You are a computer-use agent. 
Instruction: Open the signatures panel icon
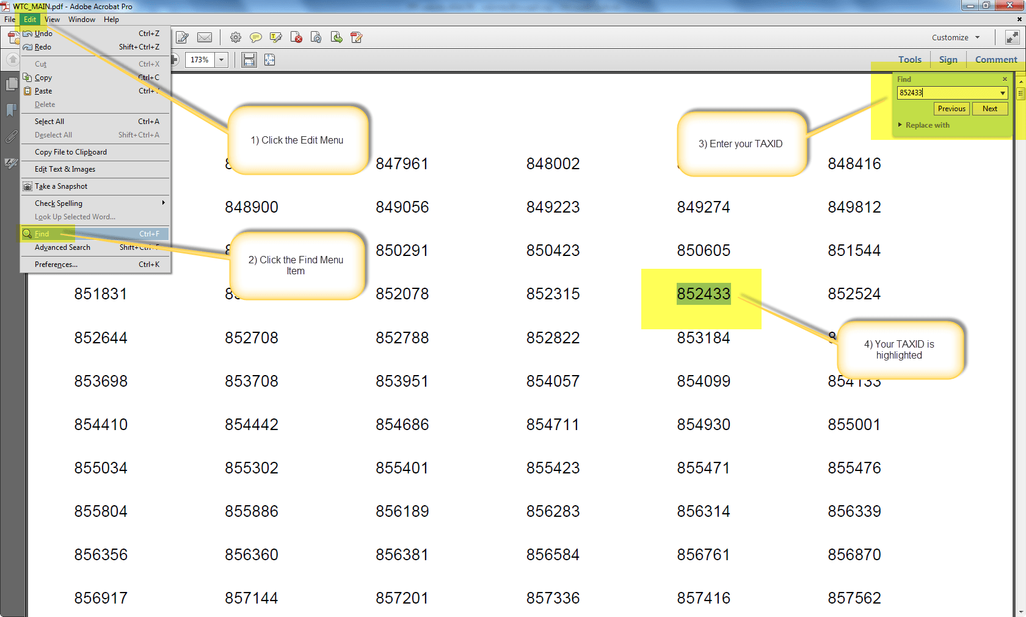coord(11,164)
